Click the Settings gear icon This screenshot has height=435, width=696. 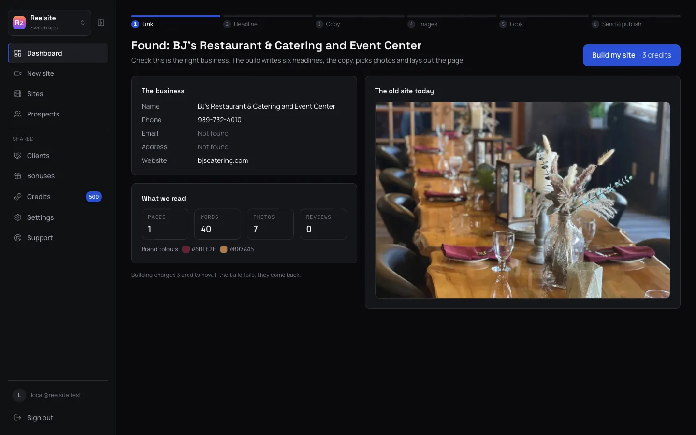tap(18, 217)
